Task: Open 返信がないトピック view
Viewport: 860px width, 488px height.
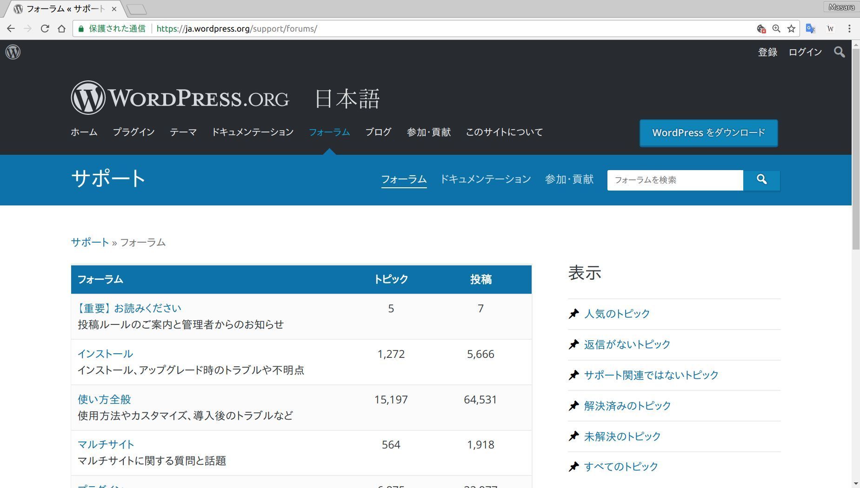Action: [627, 344]
